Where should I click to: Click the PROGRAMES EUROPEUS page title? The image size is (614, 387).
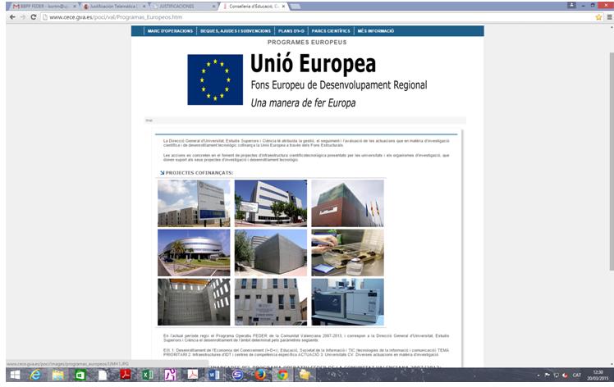[x=307, y=43]
